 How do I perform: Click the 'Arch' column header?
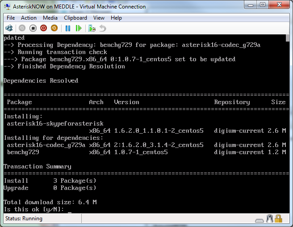click(x=96, y=102)
